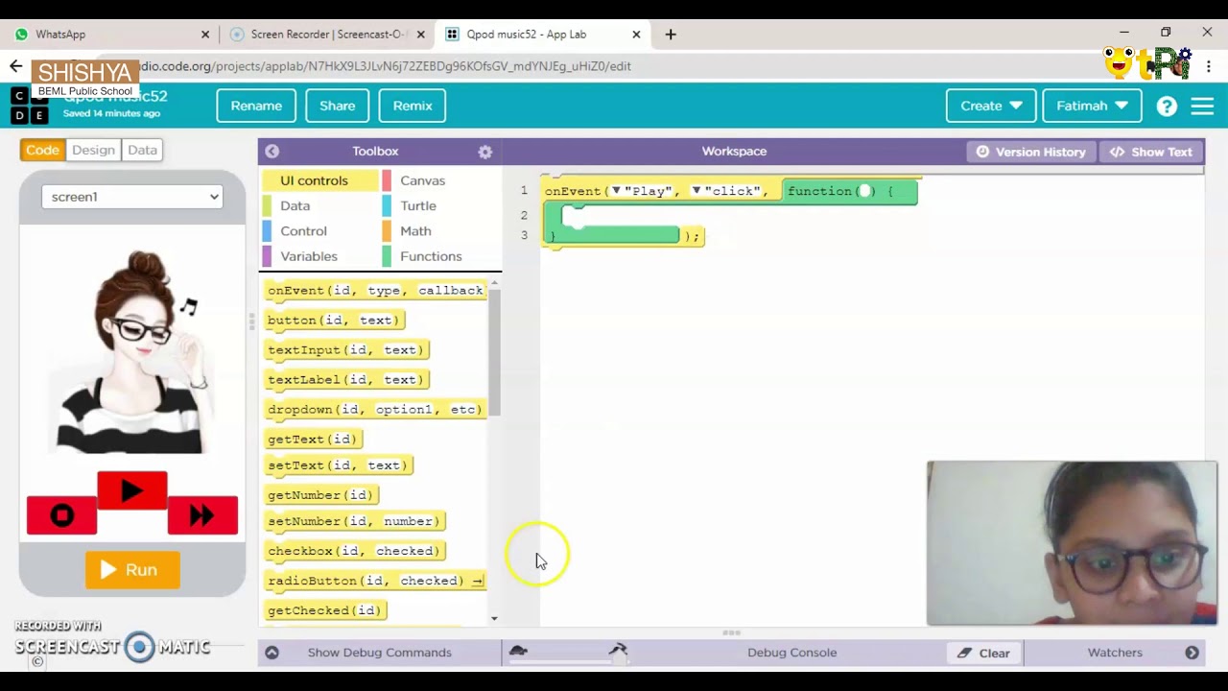
Task: Pick the button(id, text) block
Action: pos(334,321)
